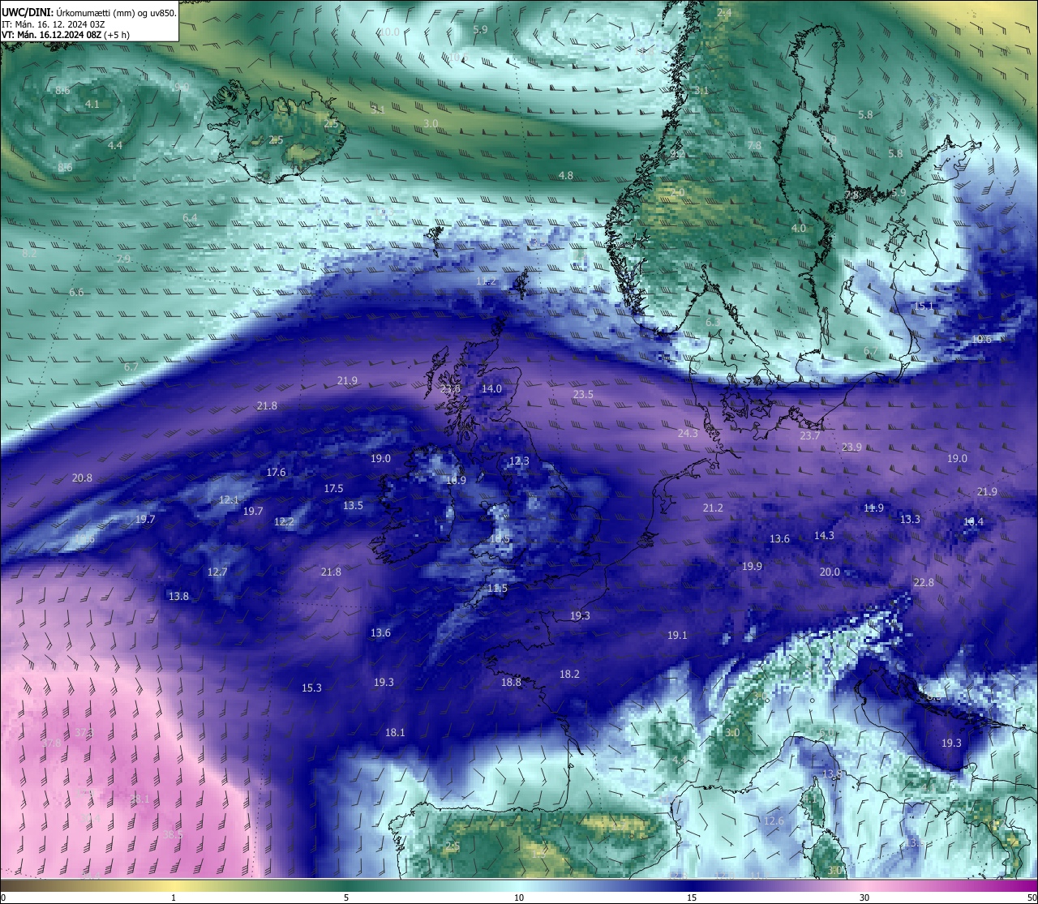The image size is (1038, 904).
Task: Click the 18.2 value over France
Action: pos(569,674)
